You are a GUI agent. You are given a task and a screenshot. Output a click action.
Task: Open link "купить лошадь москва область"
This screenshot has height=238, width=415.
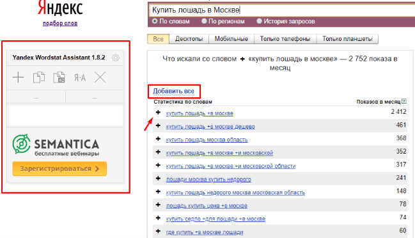(x=207, y=139)
